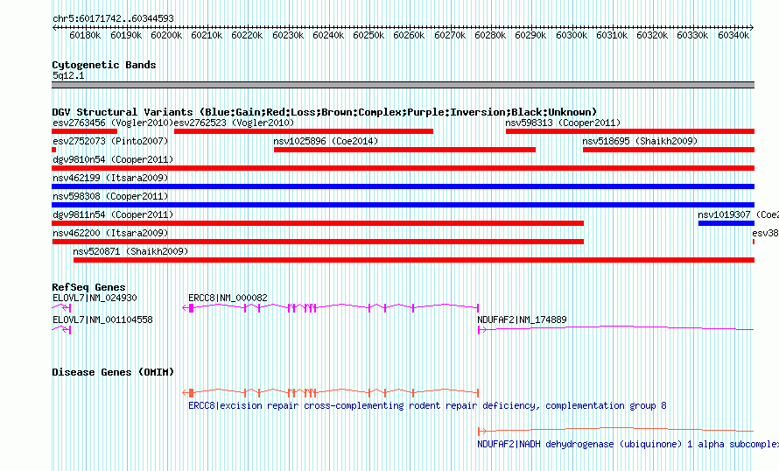Open variant esv2762523 (Vogler2010) label
The image size is (779, 471).
(x=234, y=123)
